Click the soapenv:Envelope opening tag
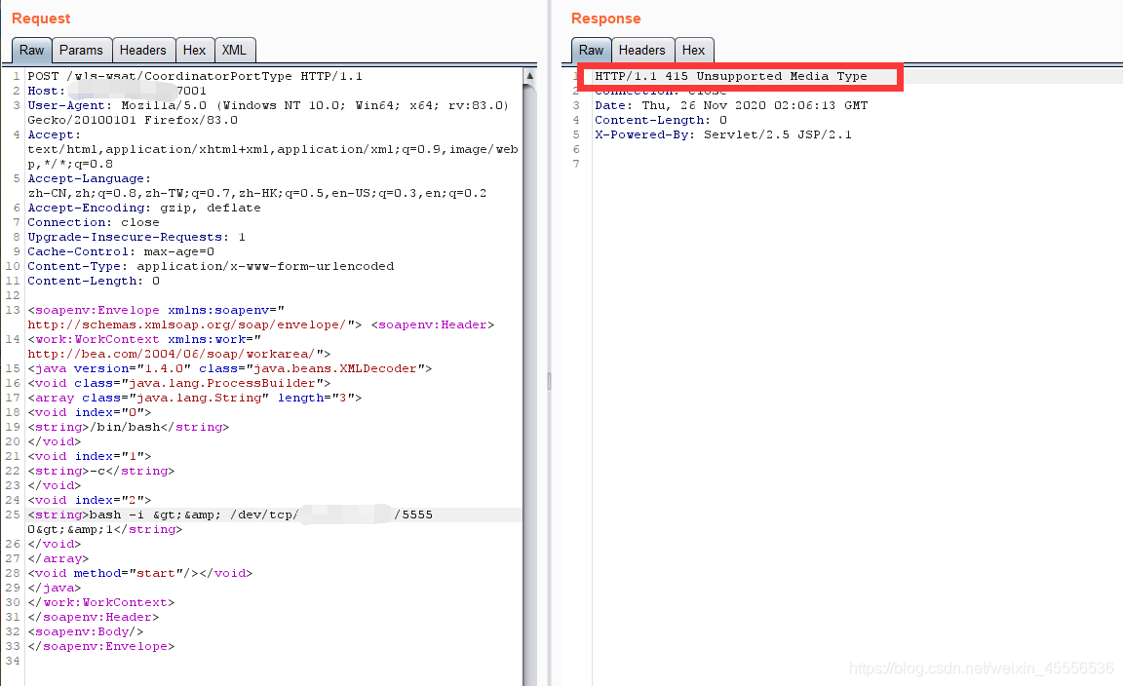 195,318
